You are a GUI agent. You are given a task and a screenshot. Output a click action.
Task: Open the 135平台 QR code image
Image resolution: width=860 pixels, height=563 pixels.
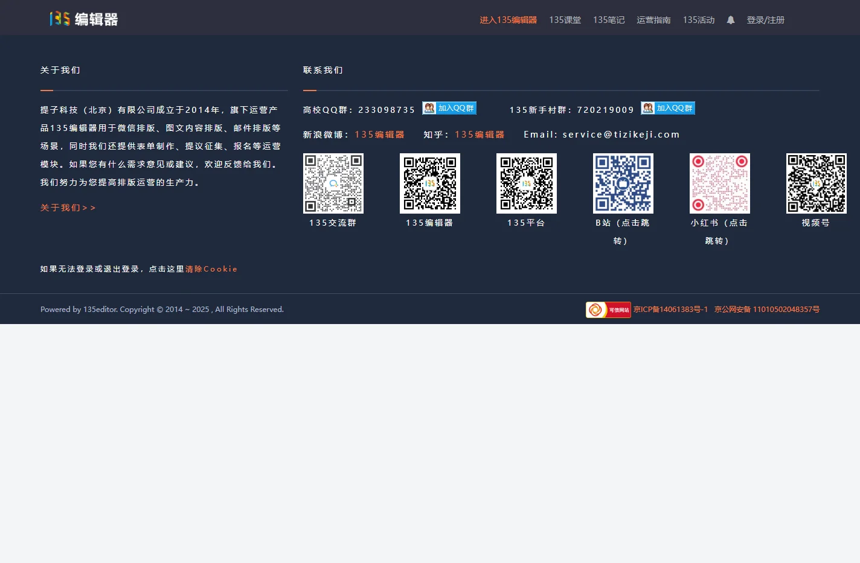[527, 183]
